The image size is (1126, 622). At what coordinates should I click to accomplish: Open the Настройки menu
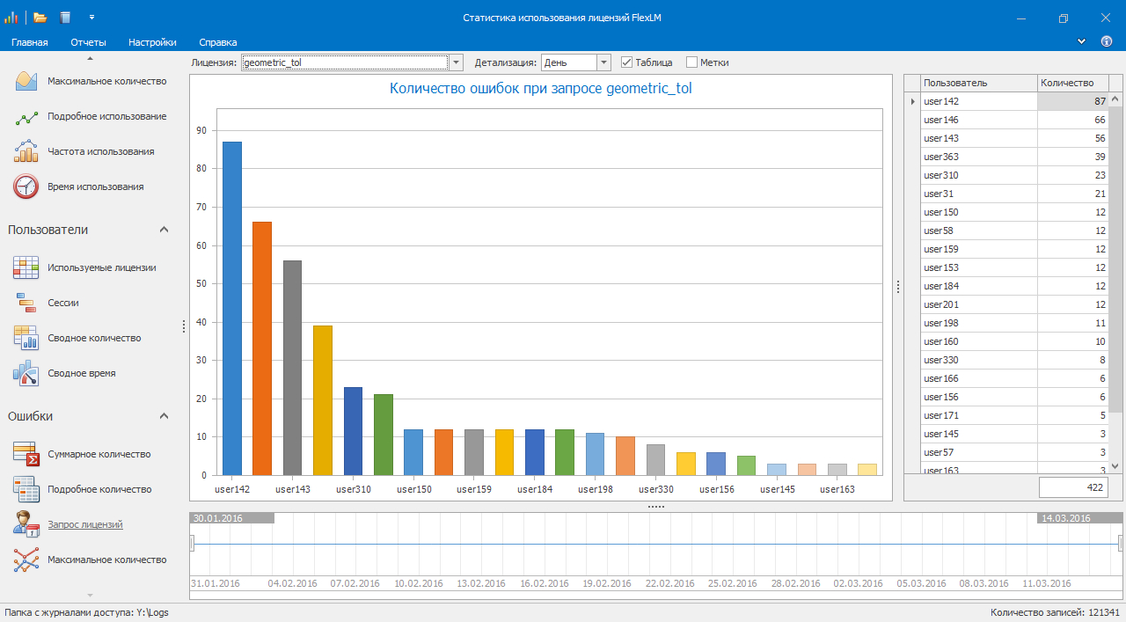[x=152, y=42]
